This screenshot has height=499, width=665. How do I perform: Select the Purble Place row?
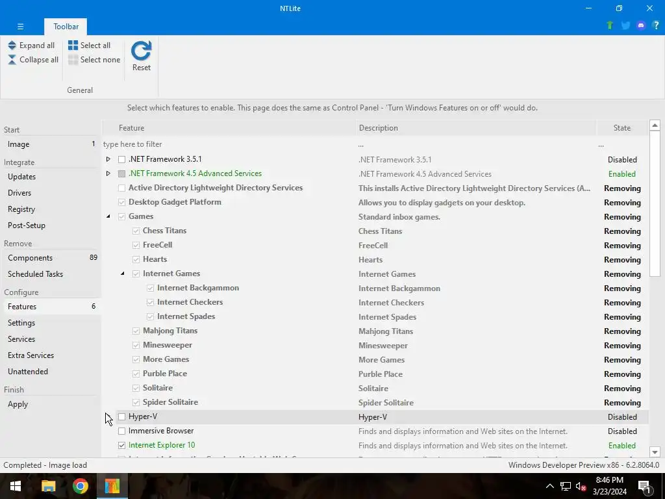point(375,374)
